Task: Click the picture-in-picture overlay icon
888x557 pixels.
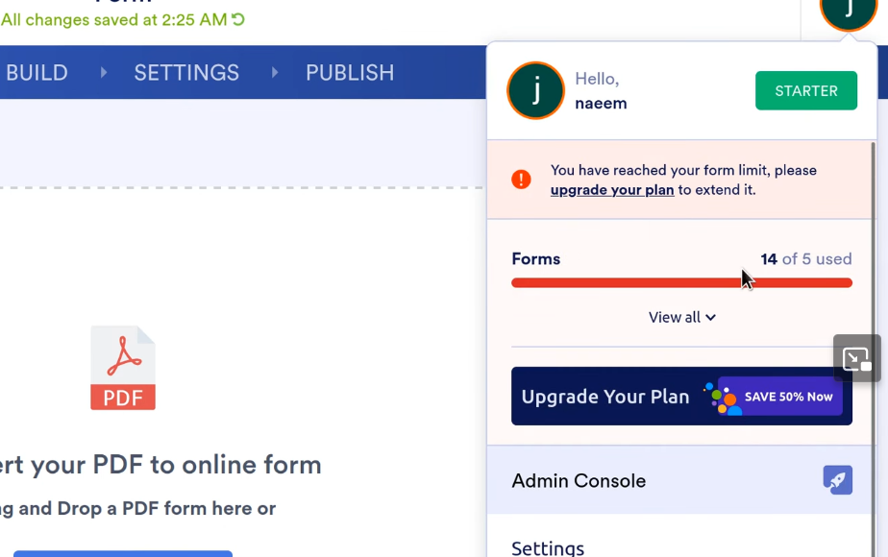Action: coord(856,358)
